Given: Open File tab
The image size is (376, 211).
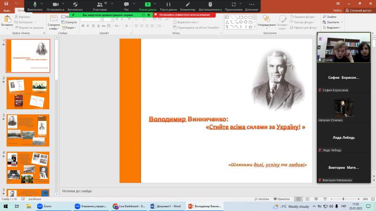Looking at the screenshot, I should pyautogui.click(x=7, y=10).
